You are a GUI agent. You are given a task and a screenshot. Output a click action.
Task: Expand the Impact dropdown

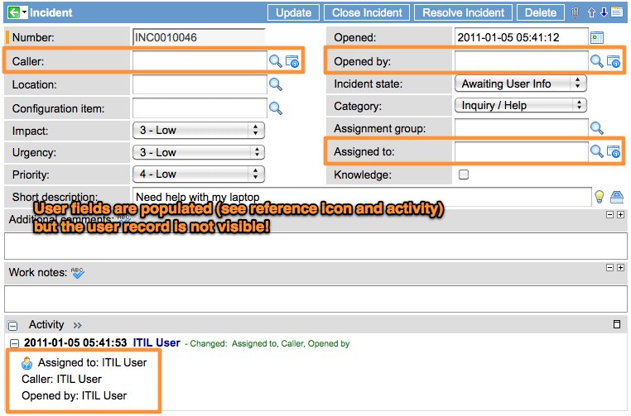click(x=198, y=131)
